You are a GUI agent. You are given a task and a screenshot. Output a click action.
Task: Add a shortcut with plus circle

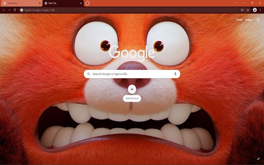(132, 89)
